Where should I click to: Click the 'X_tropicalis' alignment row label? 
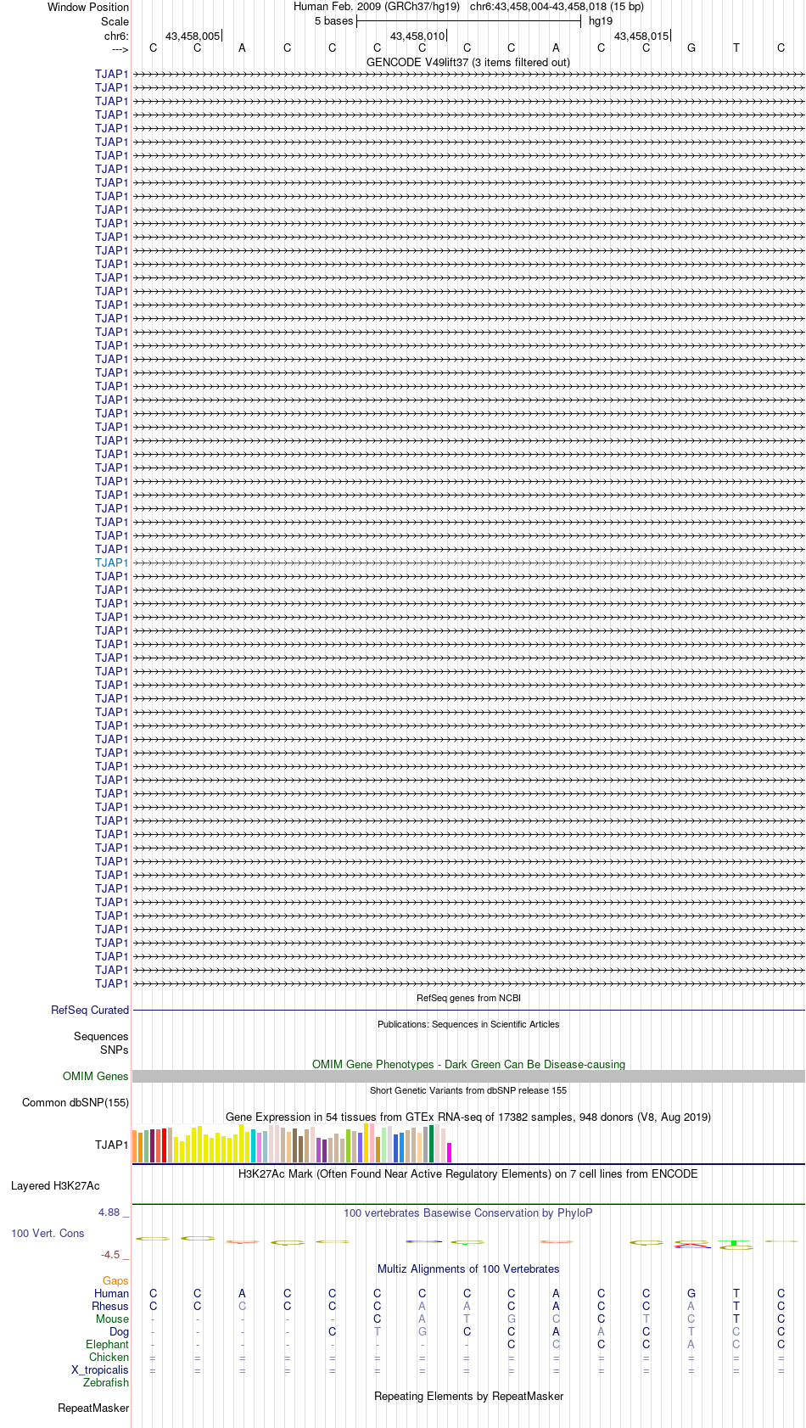[100, 1370]
